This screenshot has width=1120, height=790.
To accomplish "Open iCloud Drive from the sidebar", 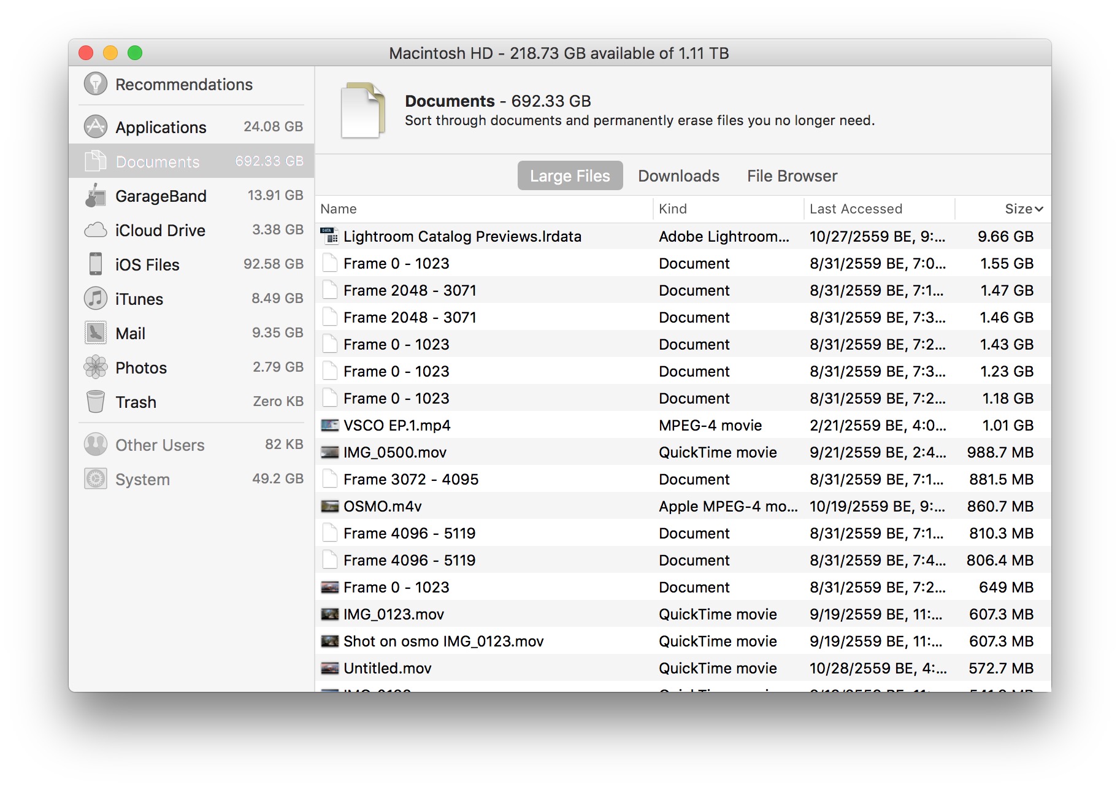I will [95, 230].
